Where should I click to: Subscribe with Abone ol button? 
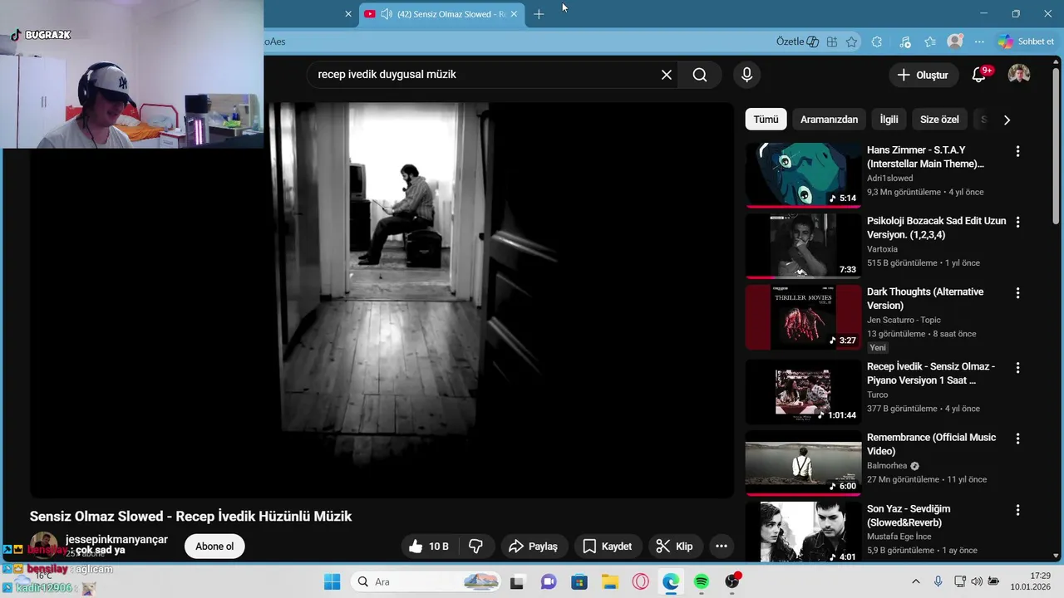214,547
